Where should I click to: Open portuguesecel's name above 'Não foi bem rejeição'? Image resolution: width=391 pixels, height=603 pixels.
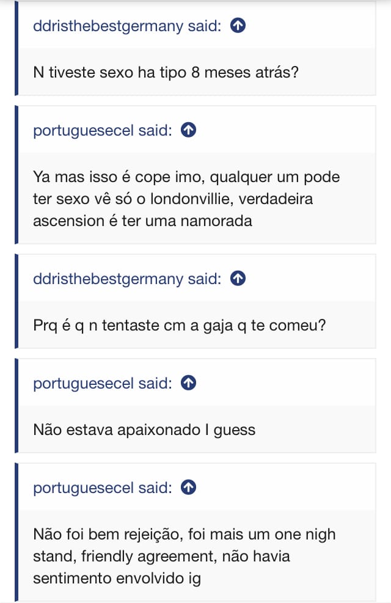tap(84, 488)
